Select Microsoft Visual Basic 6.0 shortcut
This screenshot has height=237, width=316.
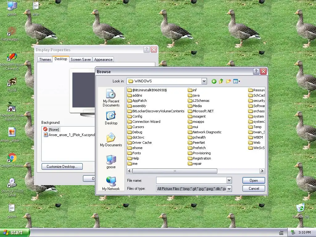tap(12, 112)
